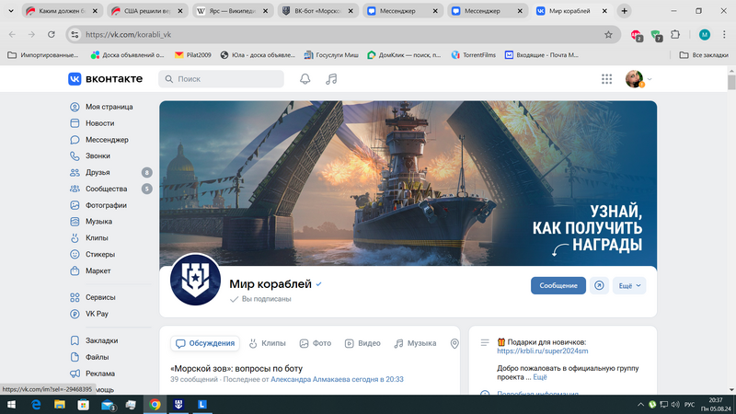The width and height of the screenshot is (736, 414).
Task: Open «Морской зов»: вопросы по боту discussion
Action: point(236,369)
